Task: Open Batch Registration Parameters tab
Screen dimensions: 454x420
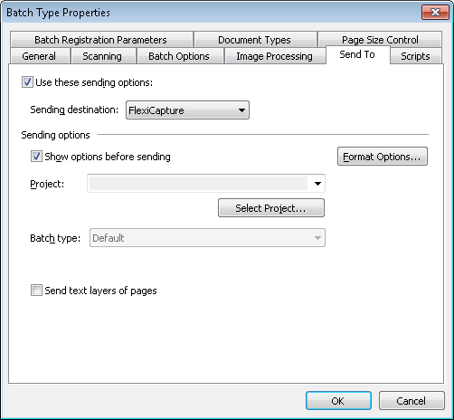Action: pos(101,40)
